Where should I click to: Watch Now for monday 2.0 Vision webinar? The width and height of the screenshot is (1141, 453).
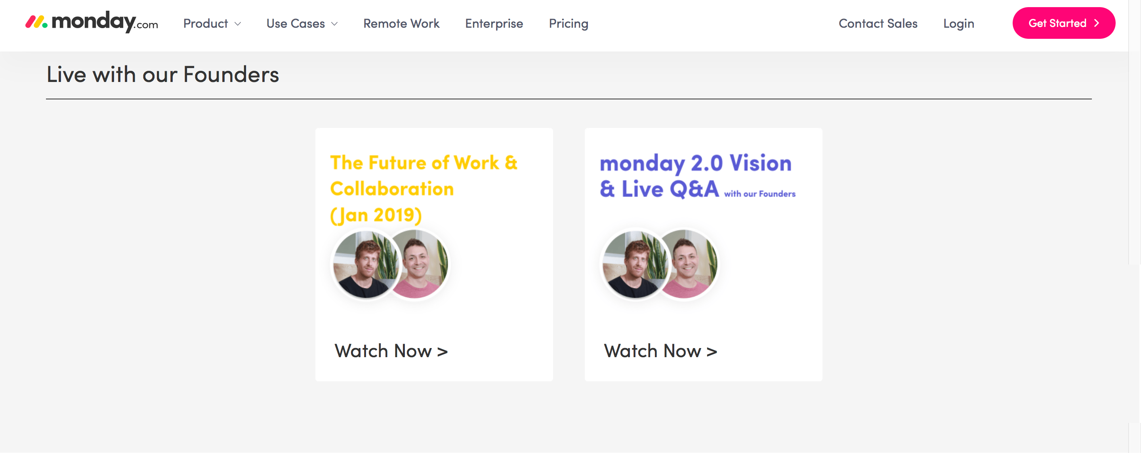click(x=660, y=351)
